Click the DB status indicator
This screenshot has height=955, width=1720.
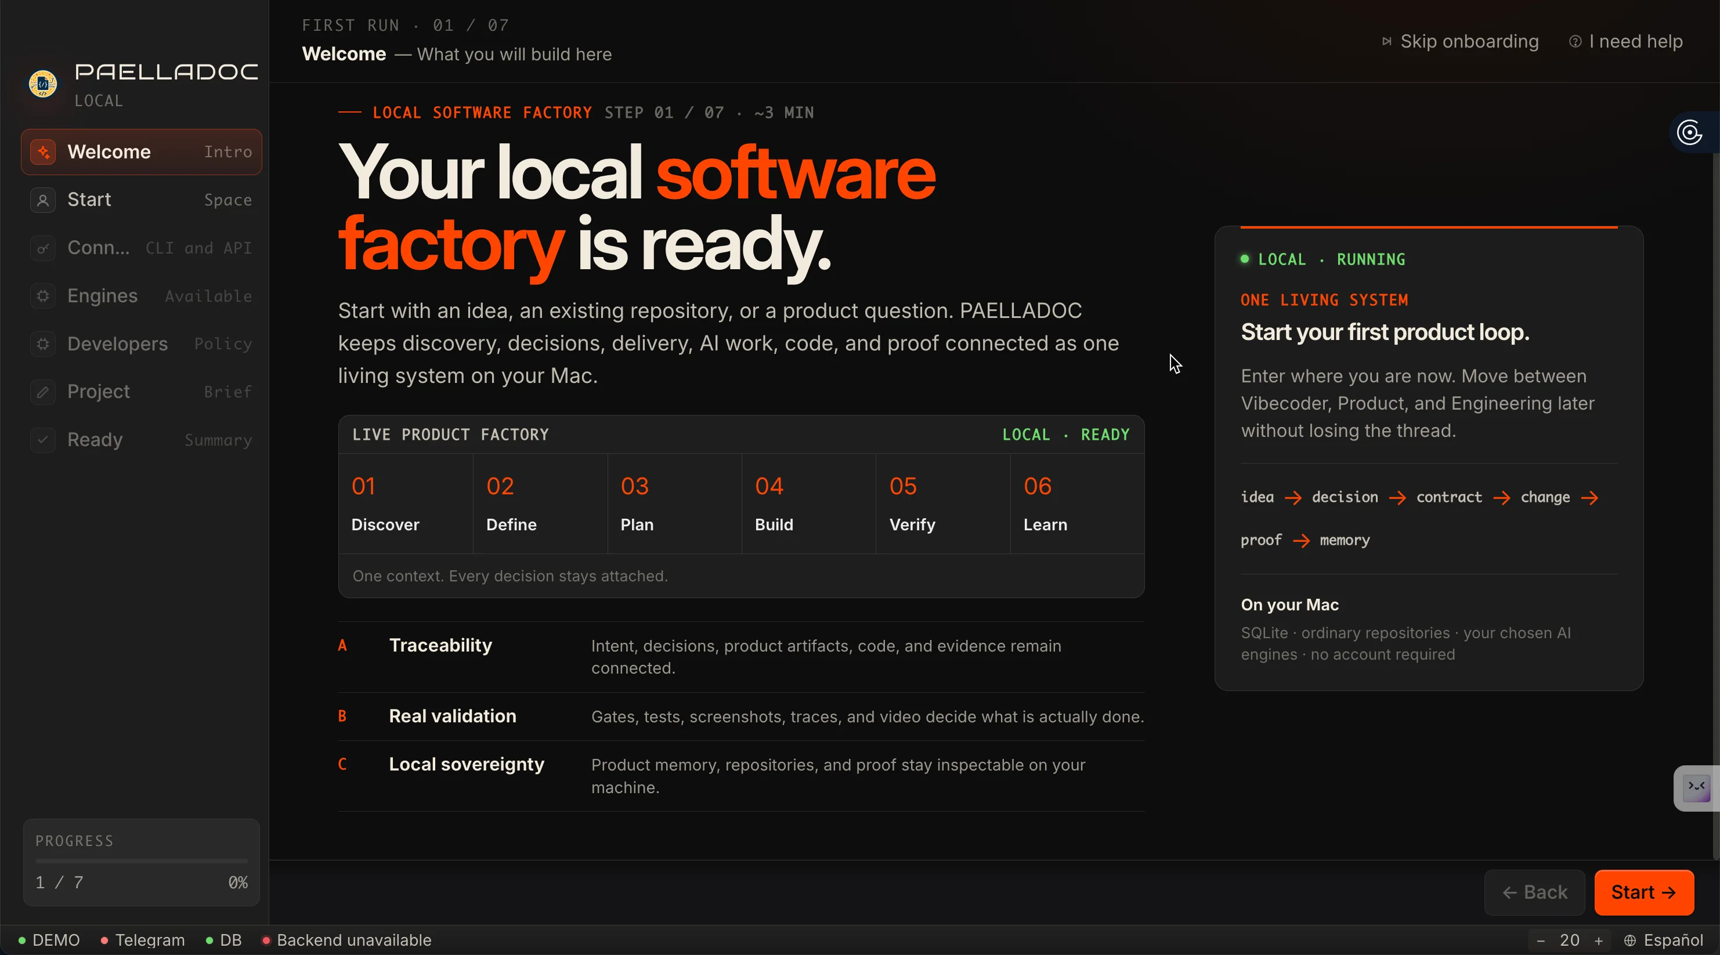pyautogui.click(x=223, y=940)
